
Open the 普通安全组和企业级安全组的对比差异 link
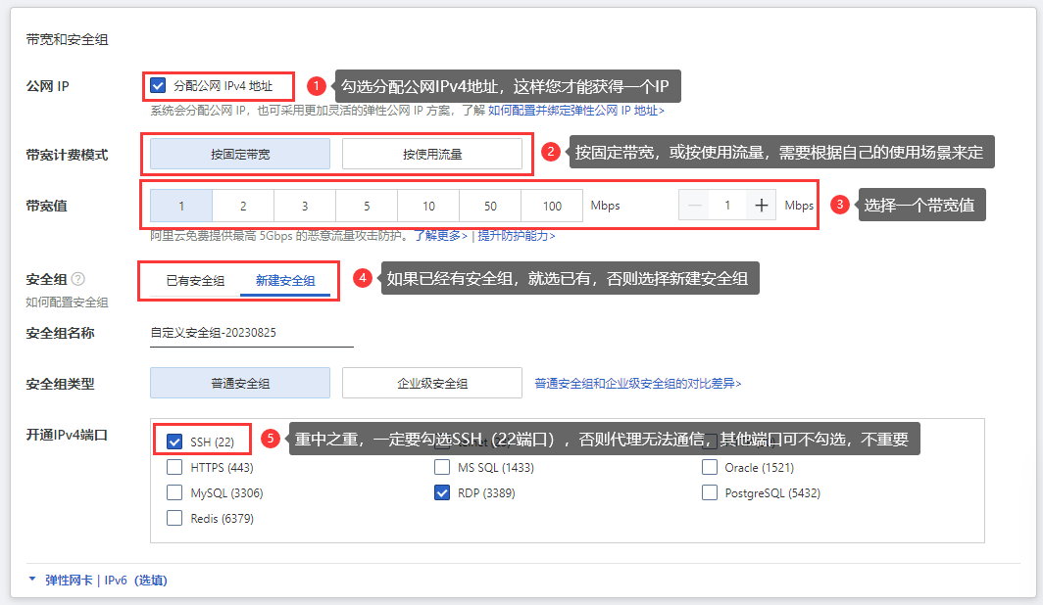click(637, 384)
